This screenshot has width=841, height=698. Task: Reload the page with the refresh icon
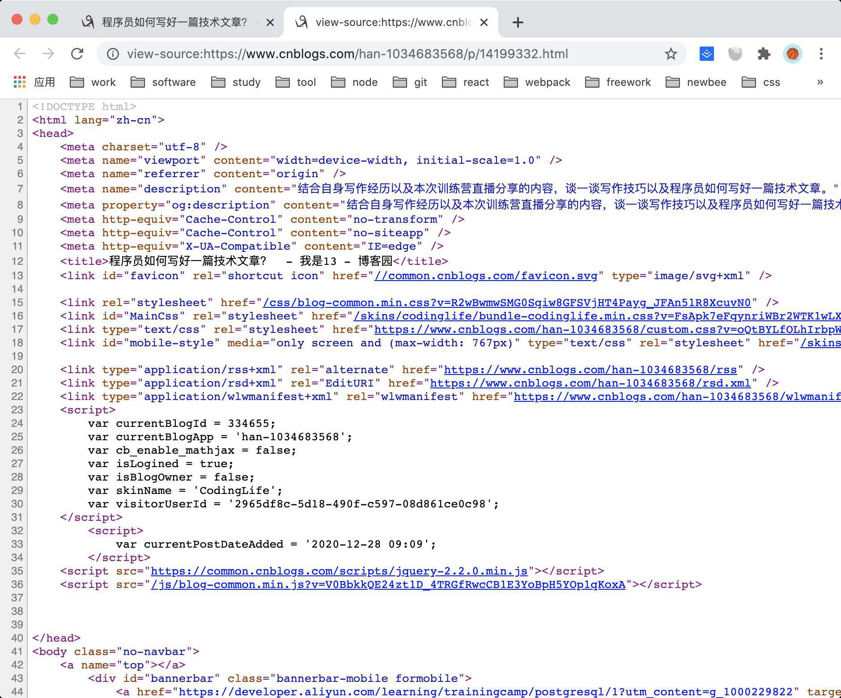click(x=77, y=54)
